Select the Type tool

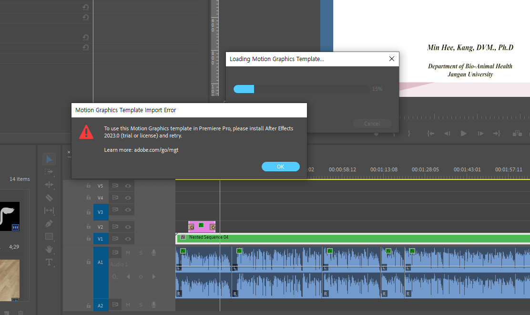[49, 262]
